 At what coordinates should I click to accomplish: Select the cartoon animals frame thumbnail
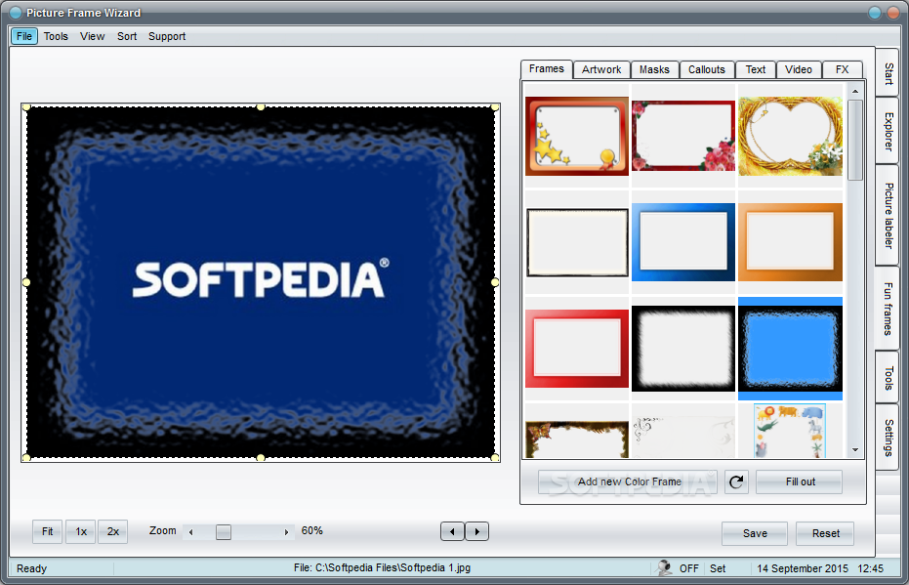(x=790, y=431)
